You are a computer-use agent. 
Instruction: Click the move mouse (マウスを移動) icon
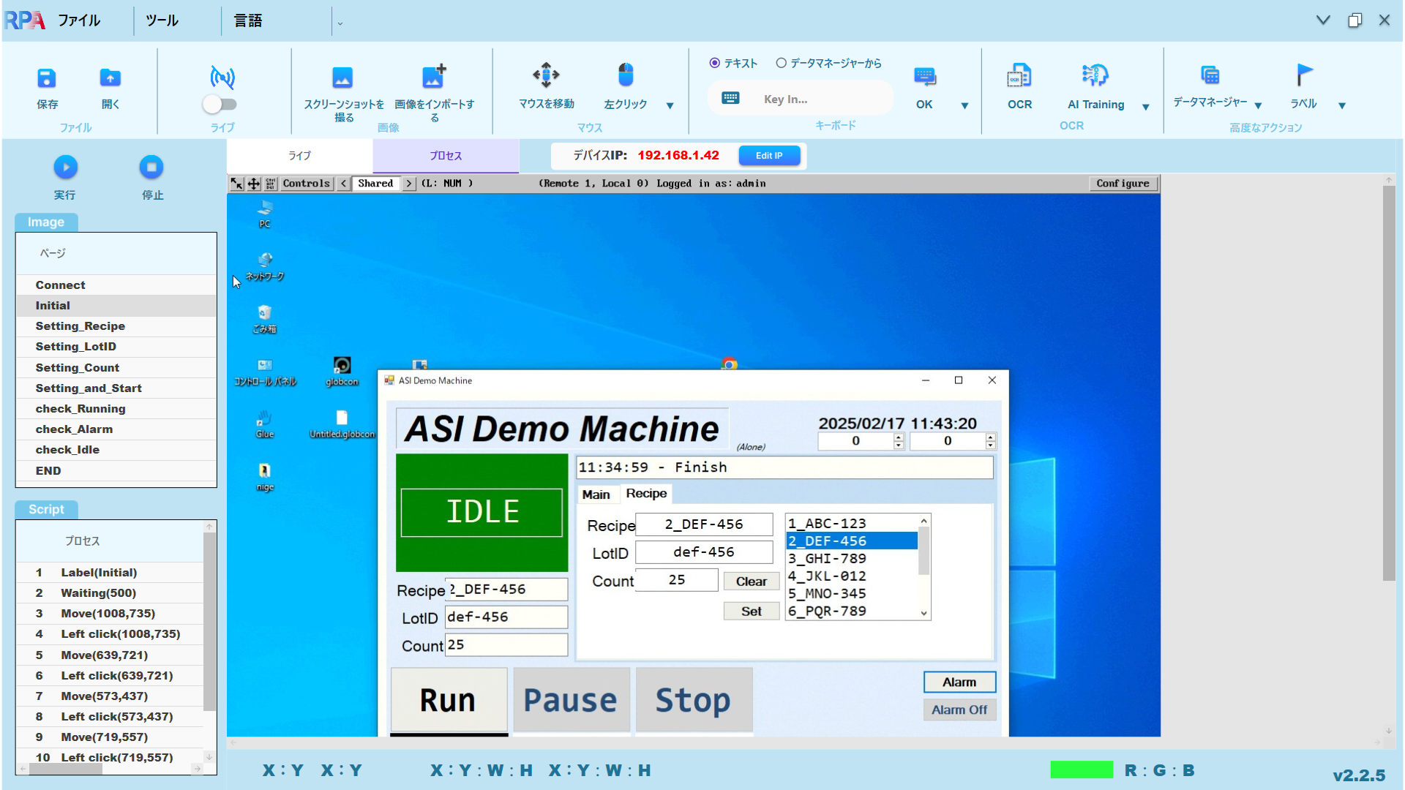546,75
